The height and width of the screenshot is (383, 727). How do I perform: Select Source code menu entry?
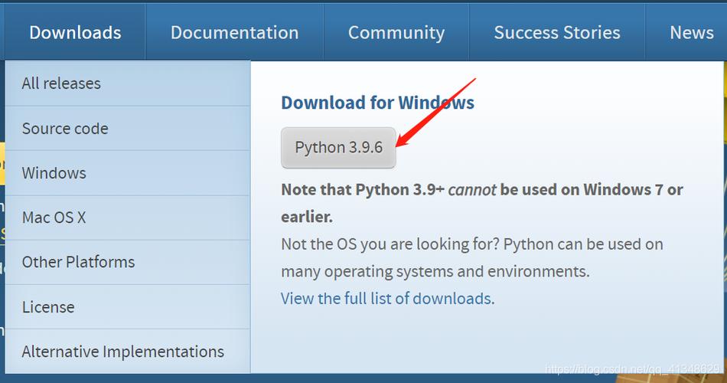click(128, 129)
